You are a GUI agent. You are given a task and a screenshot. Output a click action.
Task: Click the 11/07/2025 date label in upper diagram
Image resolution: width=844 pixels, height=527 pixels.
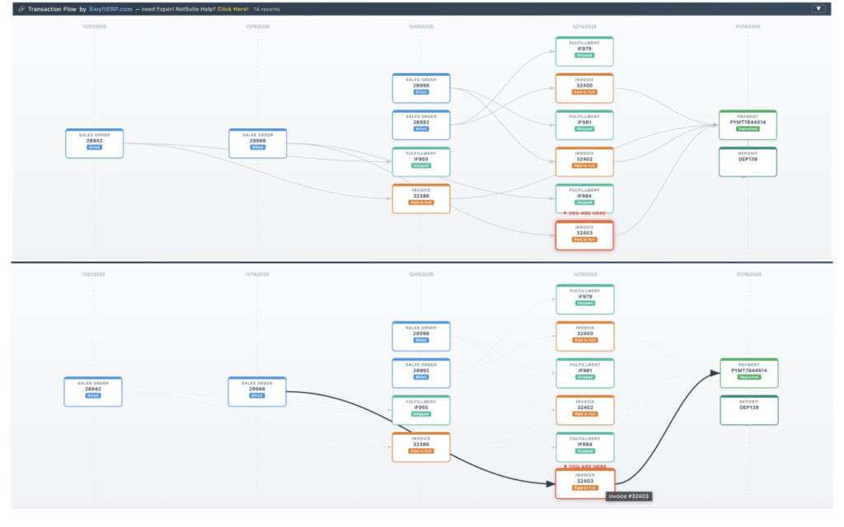[94, 26]
